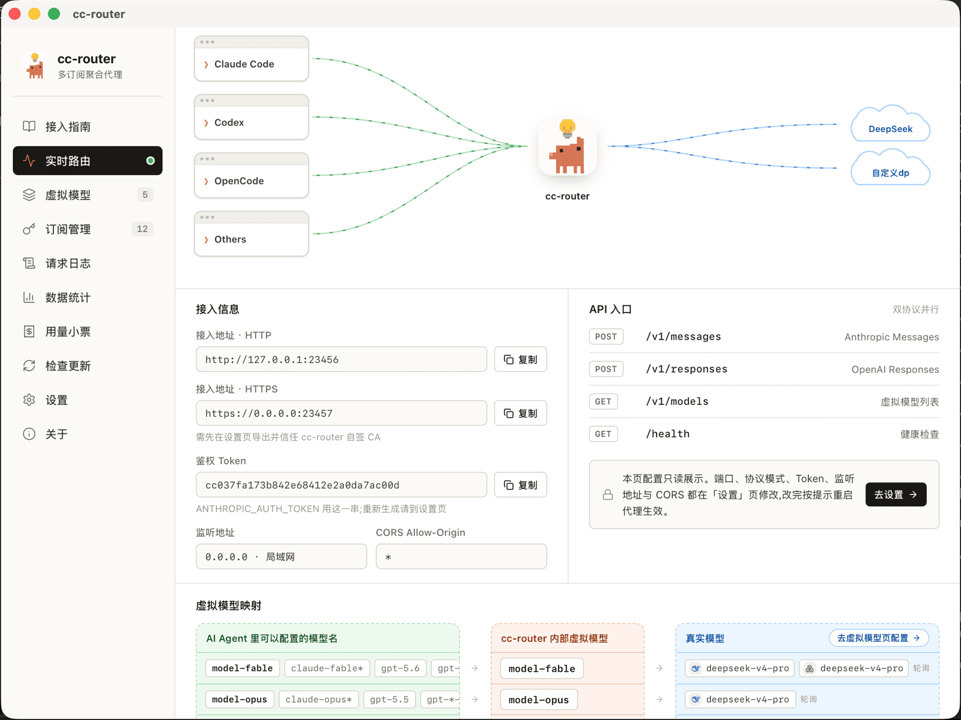
Task: Click the receipt icon beside 用量小票
Action: coord(29,332)
